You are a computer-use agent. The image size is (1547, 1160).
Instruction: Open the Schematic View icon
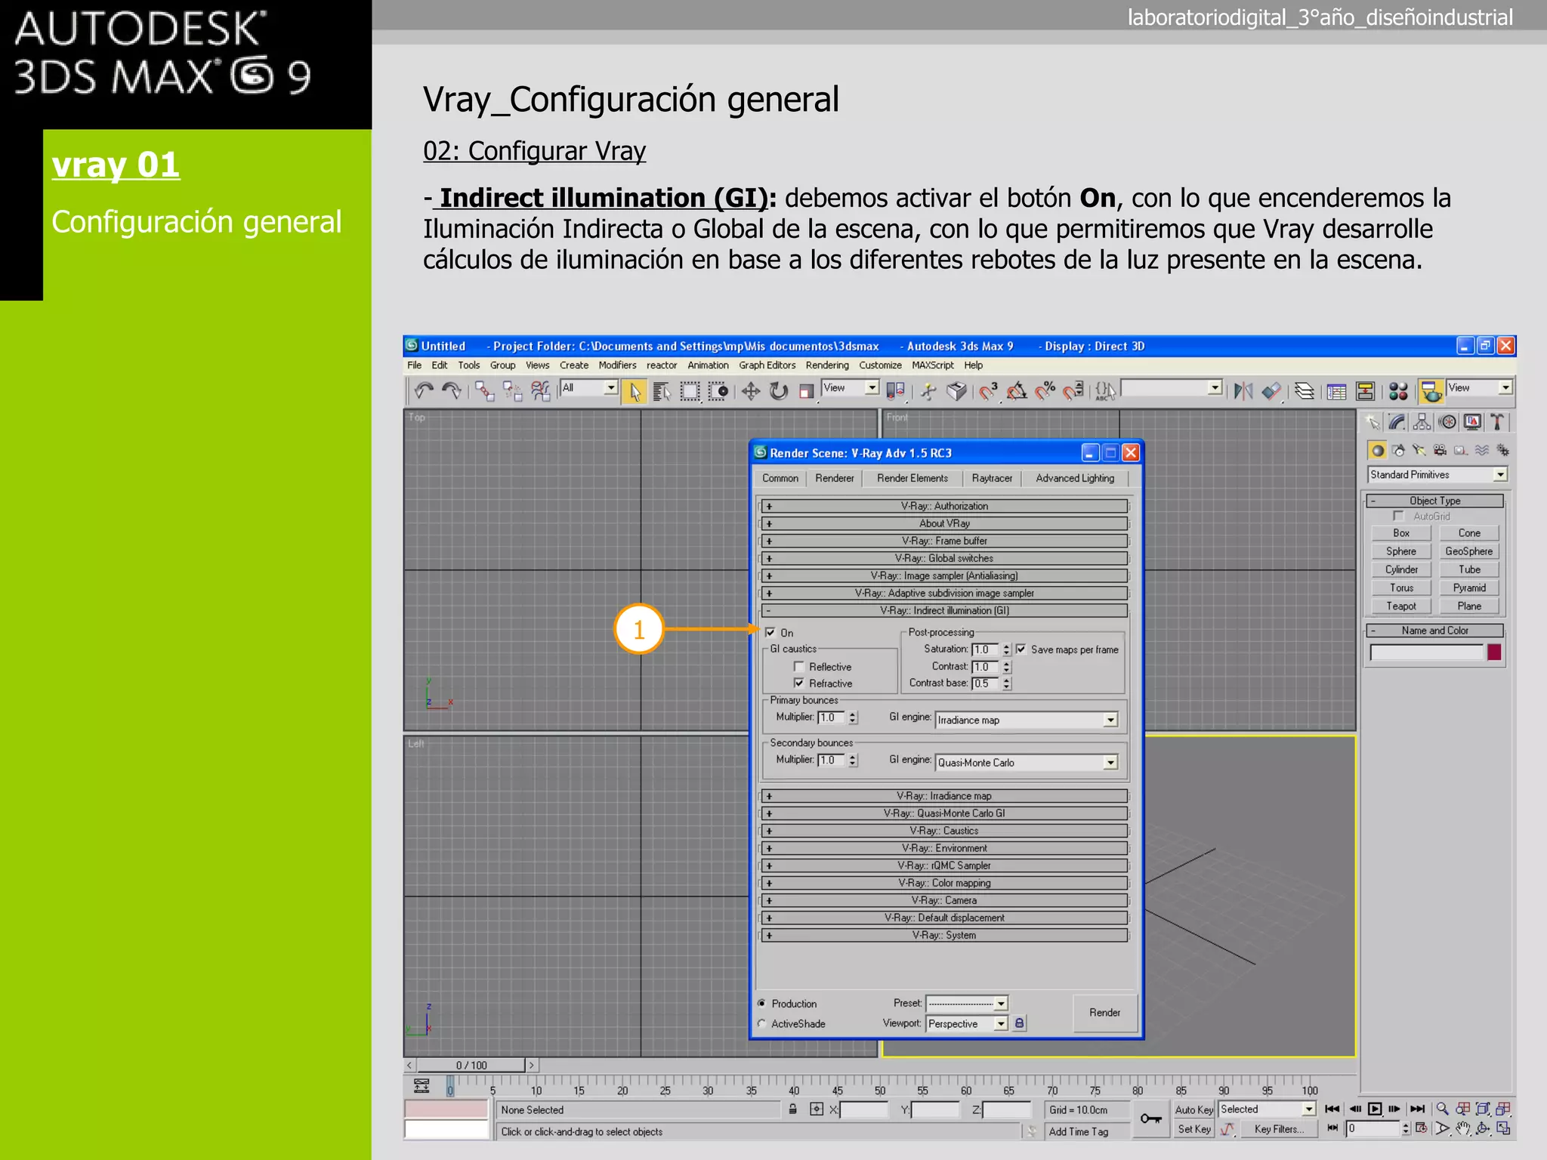(1365, 391)
